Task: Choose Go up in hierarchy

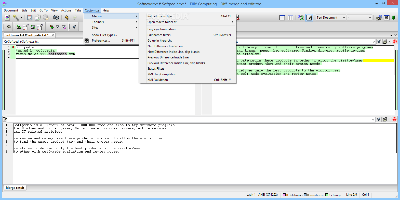Action: 188,41
